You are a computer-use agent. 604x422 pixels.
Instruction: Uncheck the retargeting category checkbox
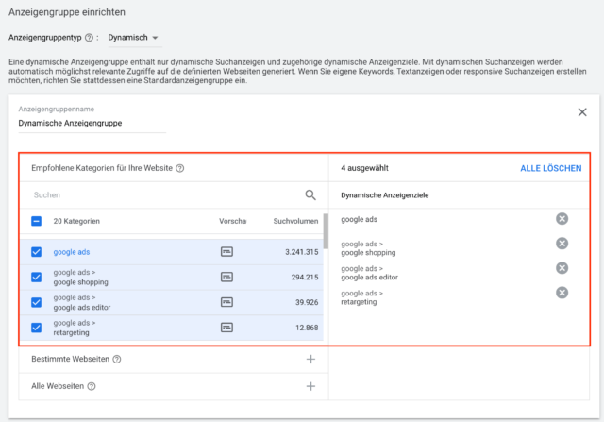coord(36,328)
